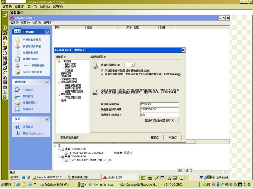Click the 裝置產品辨識名稱 field containing DVD/CD-ROM
The height and width of the screenshot is (189, 253).
click(159, 109)
